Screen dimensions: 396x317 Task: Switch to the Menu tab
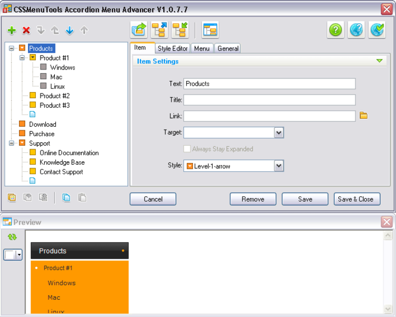tap(202, 48)
